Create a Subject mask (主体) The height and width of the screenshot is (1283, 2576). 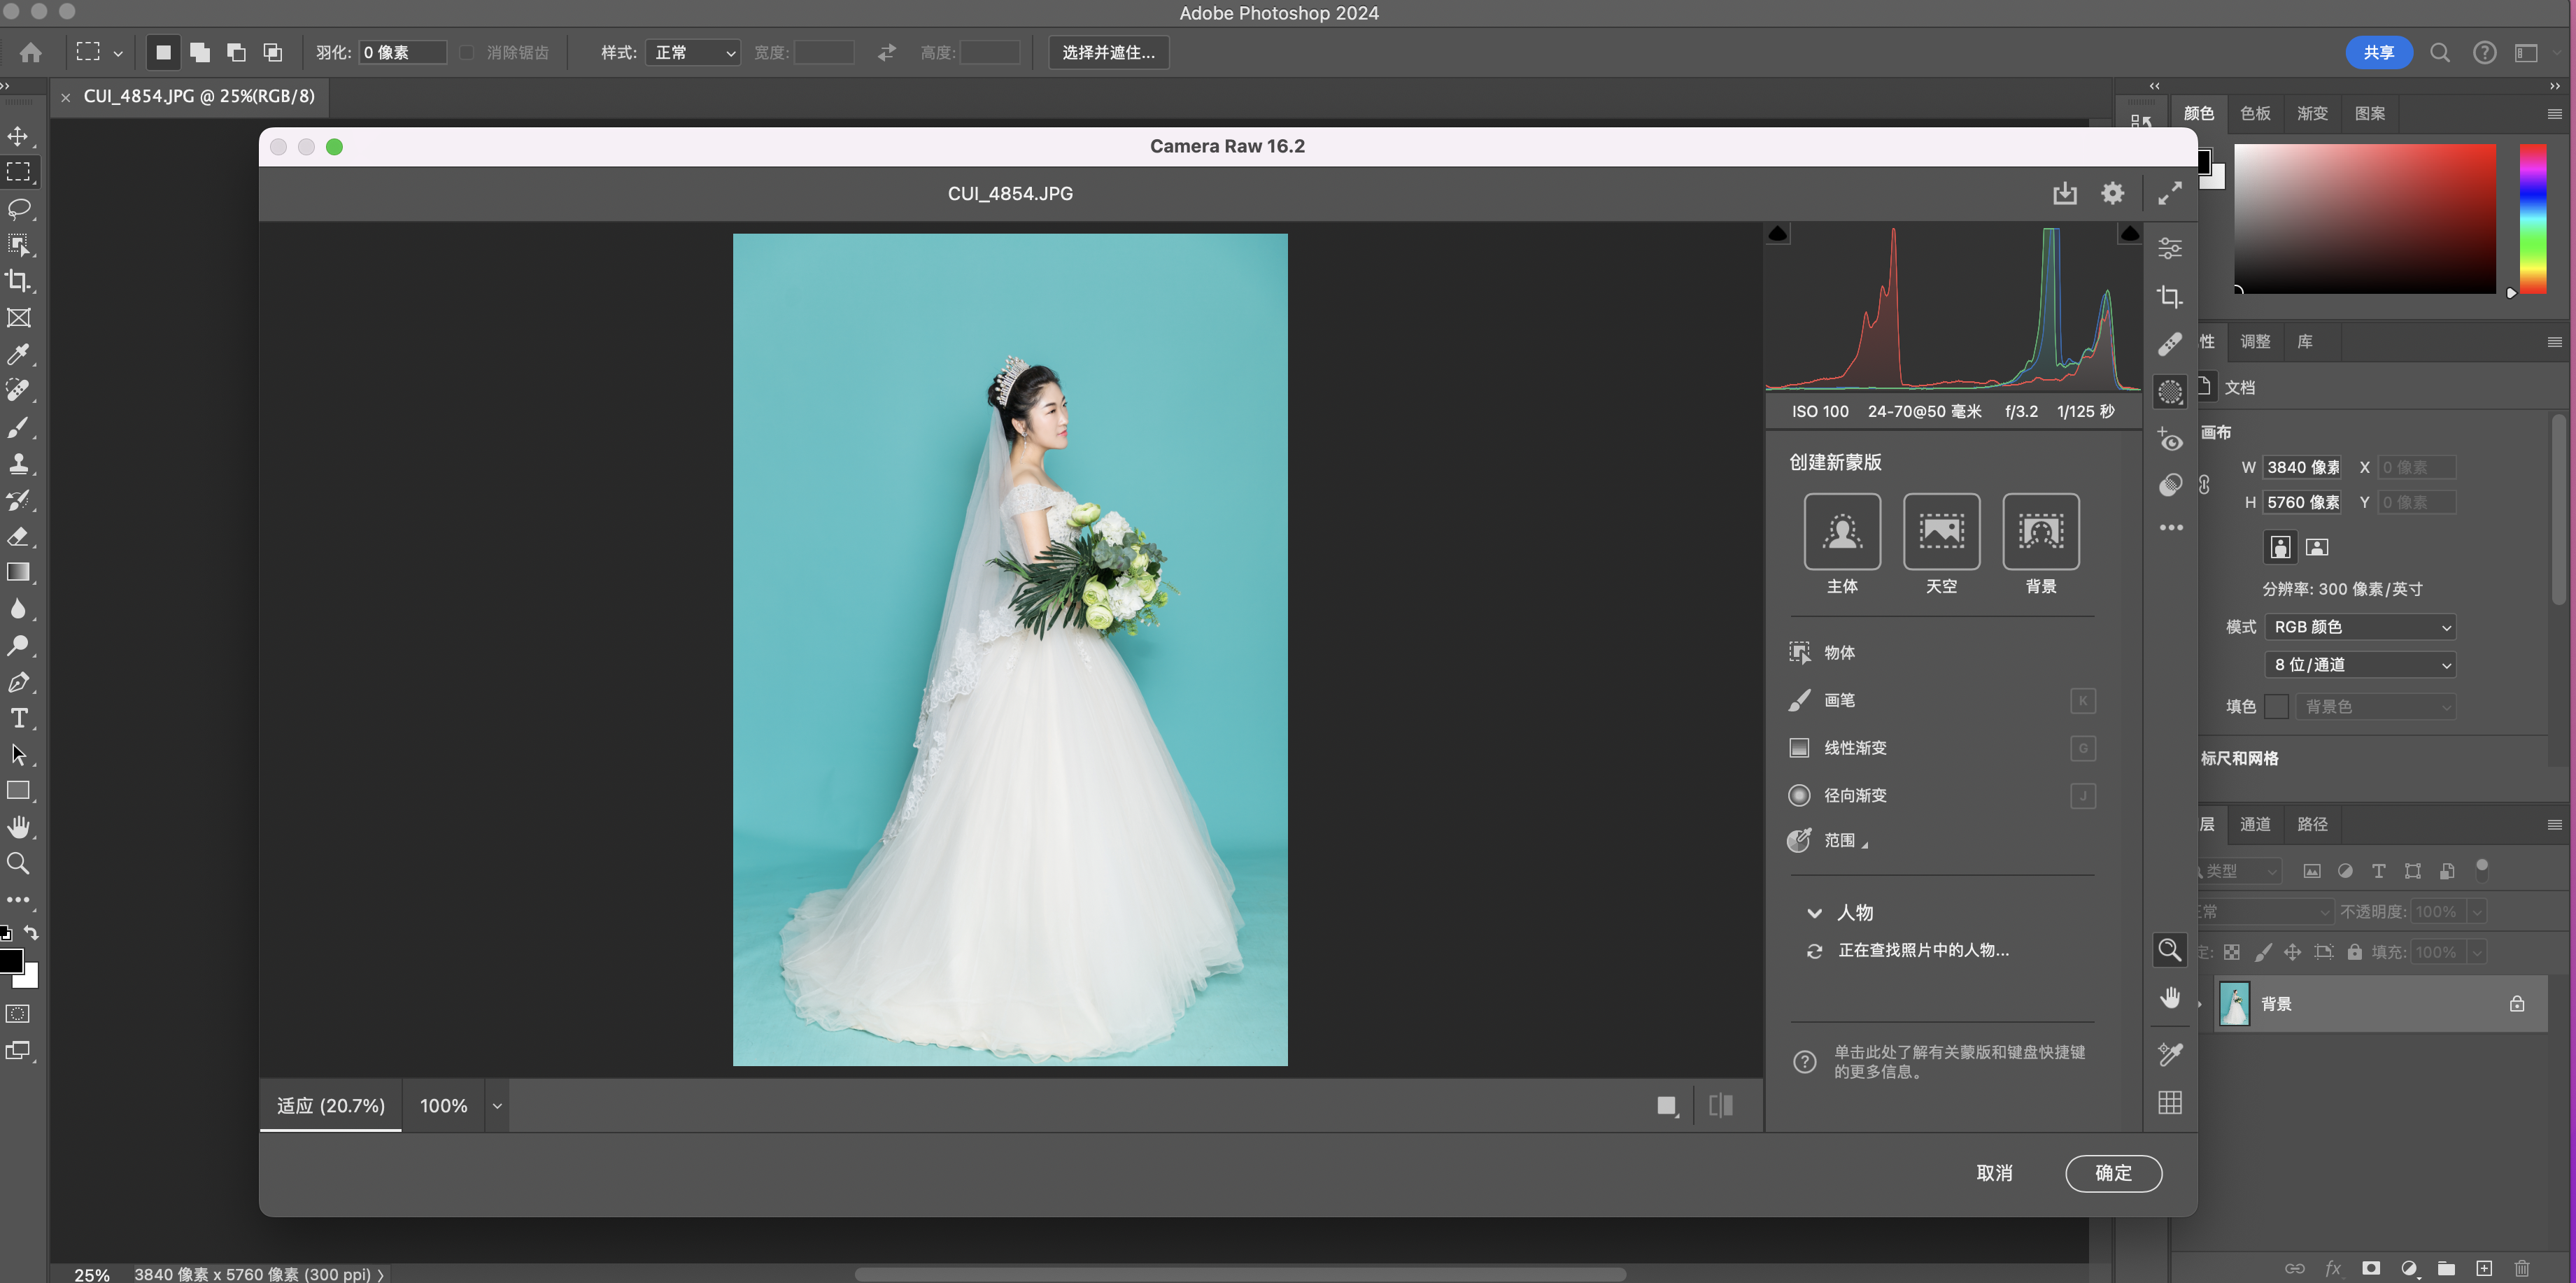click(x=1842, y=532)
